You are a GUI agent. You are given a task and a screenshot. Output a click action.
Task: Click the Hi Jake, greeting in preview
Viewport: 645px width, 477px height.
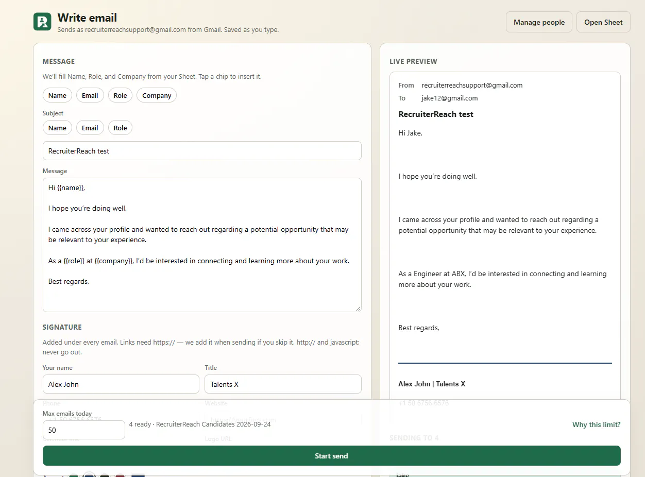(410, 133)
